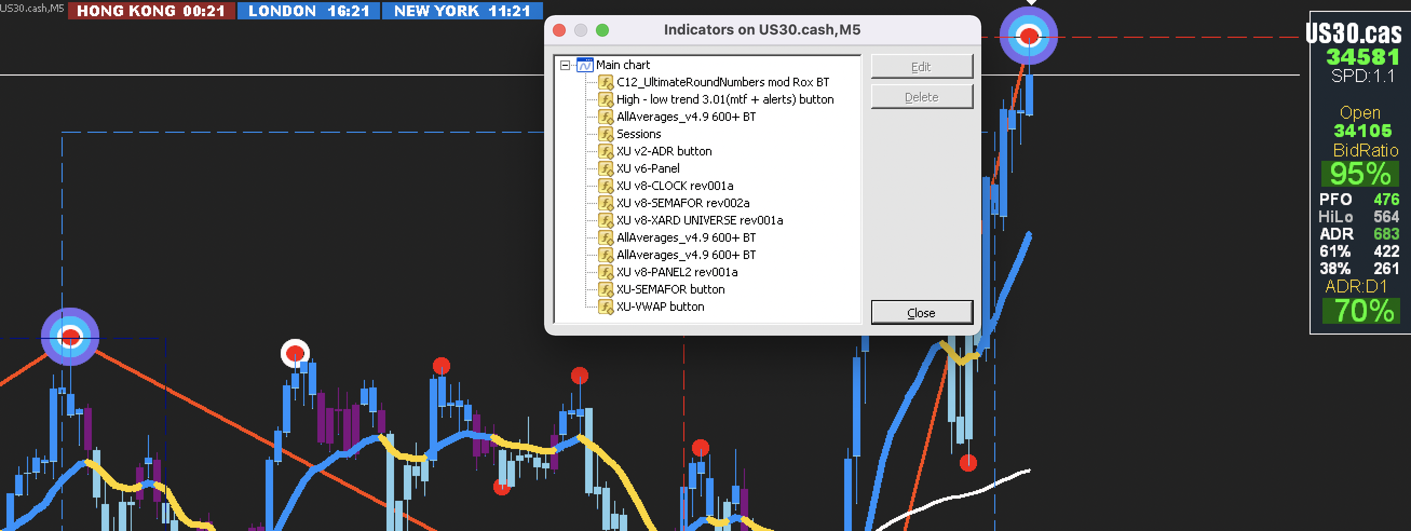Click XU-VWAP button indicator icon
This screenshot has width=1411, height=531.
(x=605, y=307)
